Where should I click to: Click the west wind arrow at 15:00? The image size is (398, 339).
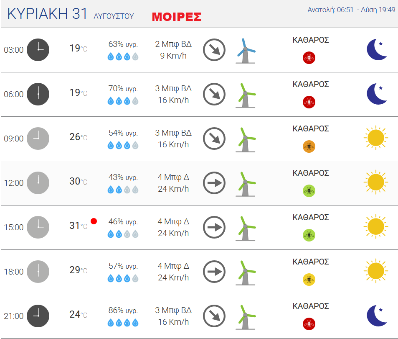click(214, 227)
